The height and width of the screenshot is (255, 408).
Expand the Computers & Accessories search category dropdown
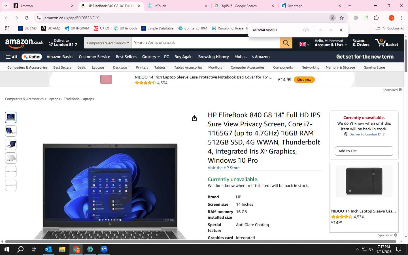(x=108, y=43)
